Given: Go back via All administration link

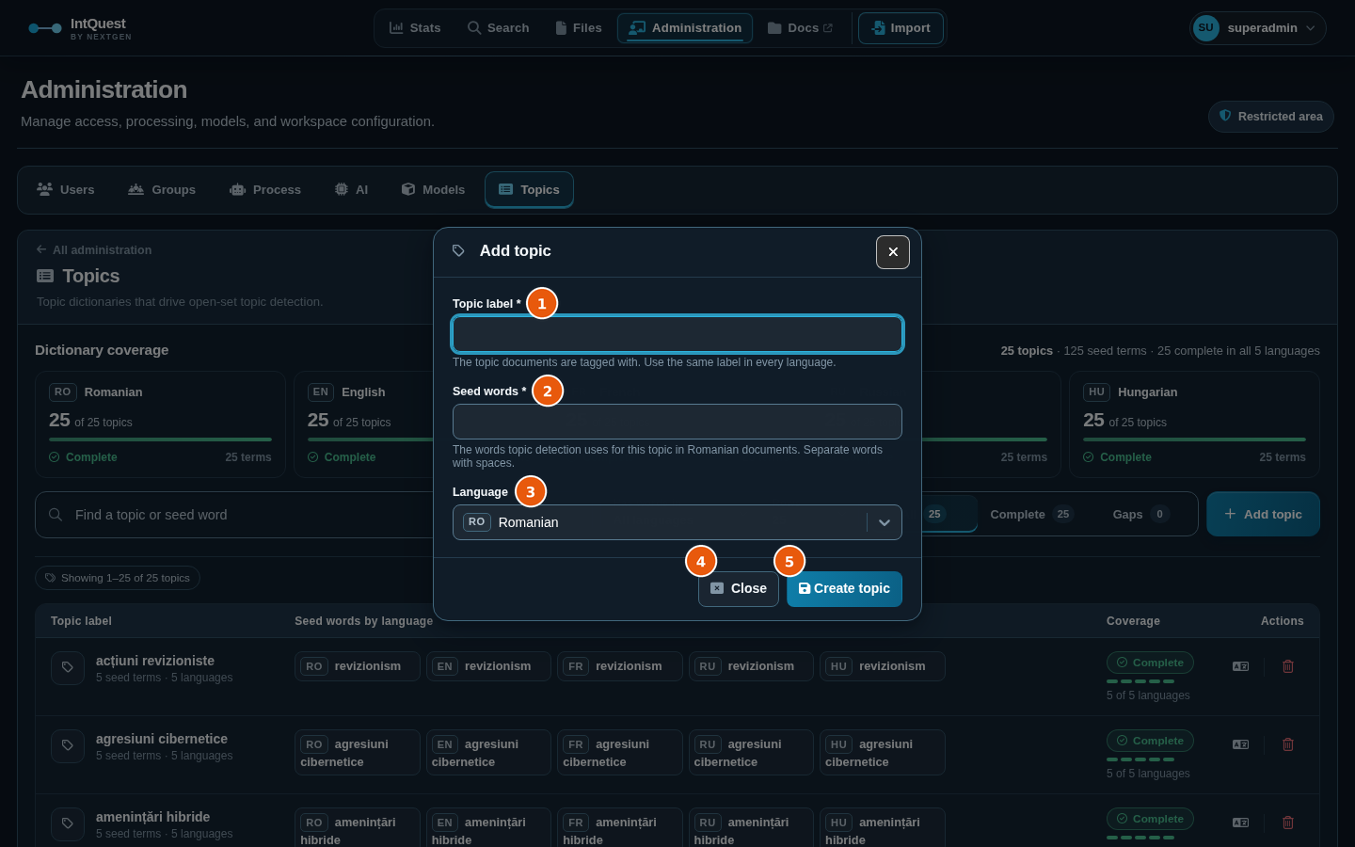Looking at the screenshot, I should (93, 250).
